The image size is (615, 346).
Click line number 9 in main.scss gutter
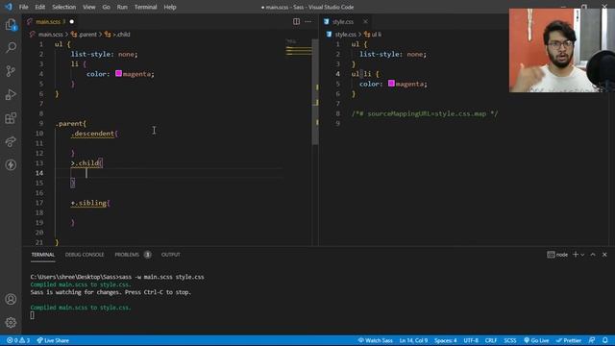(x=40, y=124)
